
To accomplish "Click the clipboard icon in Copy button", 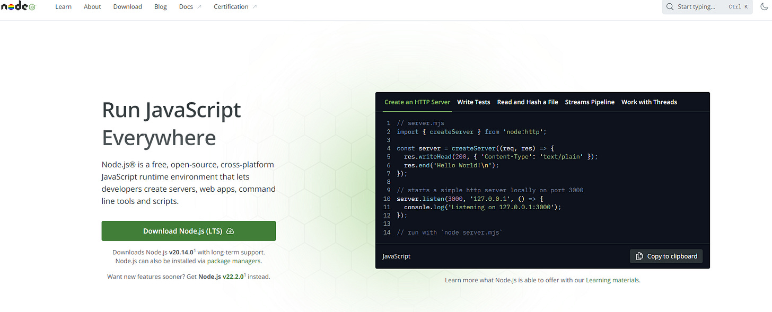I will click(x=639, y=256).
